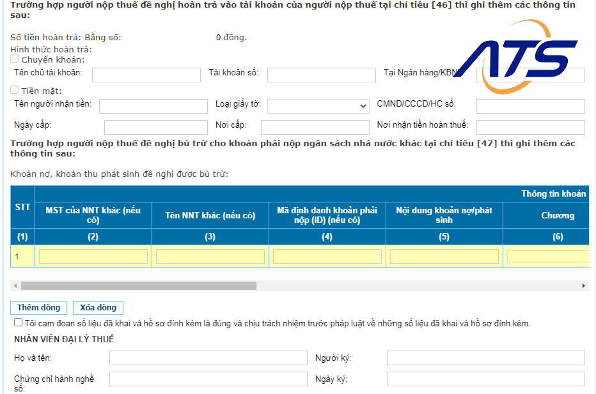Click the horizontal scrollbar right arrow
Viewport: 596px width, 394px height.
(x=583, y=285)
